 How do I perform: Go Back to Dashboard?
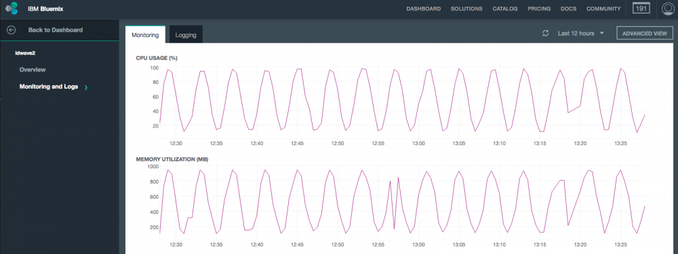tap(56, 30)
